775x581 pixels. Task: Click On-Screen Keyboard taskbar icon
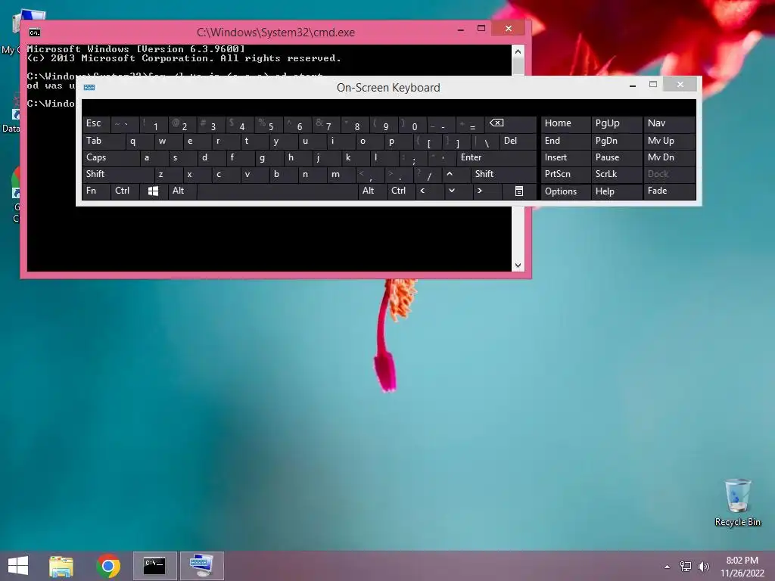click(x=201, y=566)
